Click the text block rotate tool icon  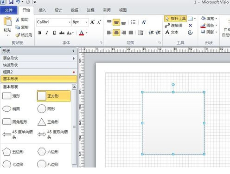[x=190, y=33]
